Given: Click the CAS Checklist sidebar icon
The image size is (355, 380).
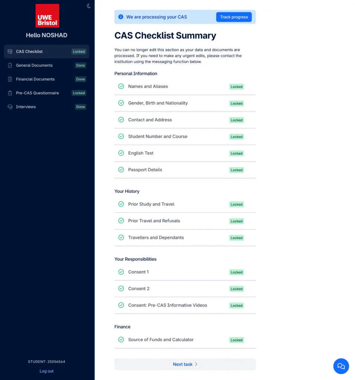Looking at the screenshot, I should (10, 52).
